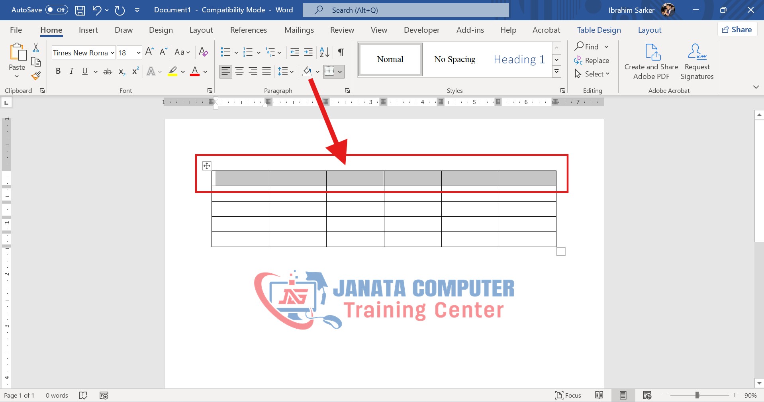Switch to the Table Design tab
Viewport: 764px width, 402px height.
(x=599, y=30)
